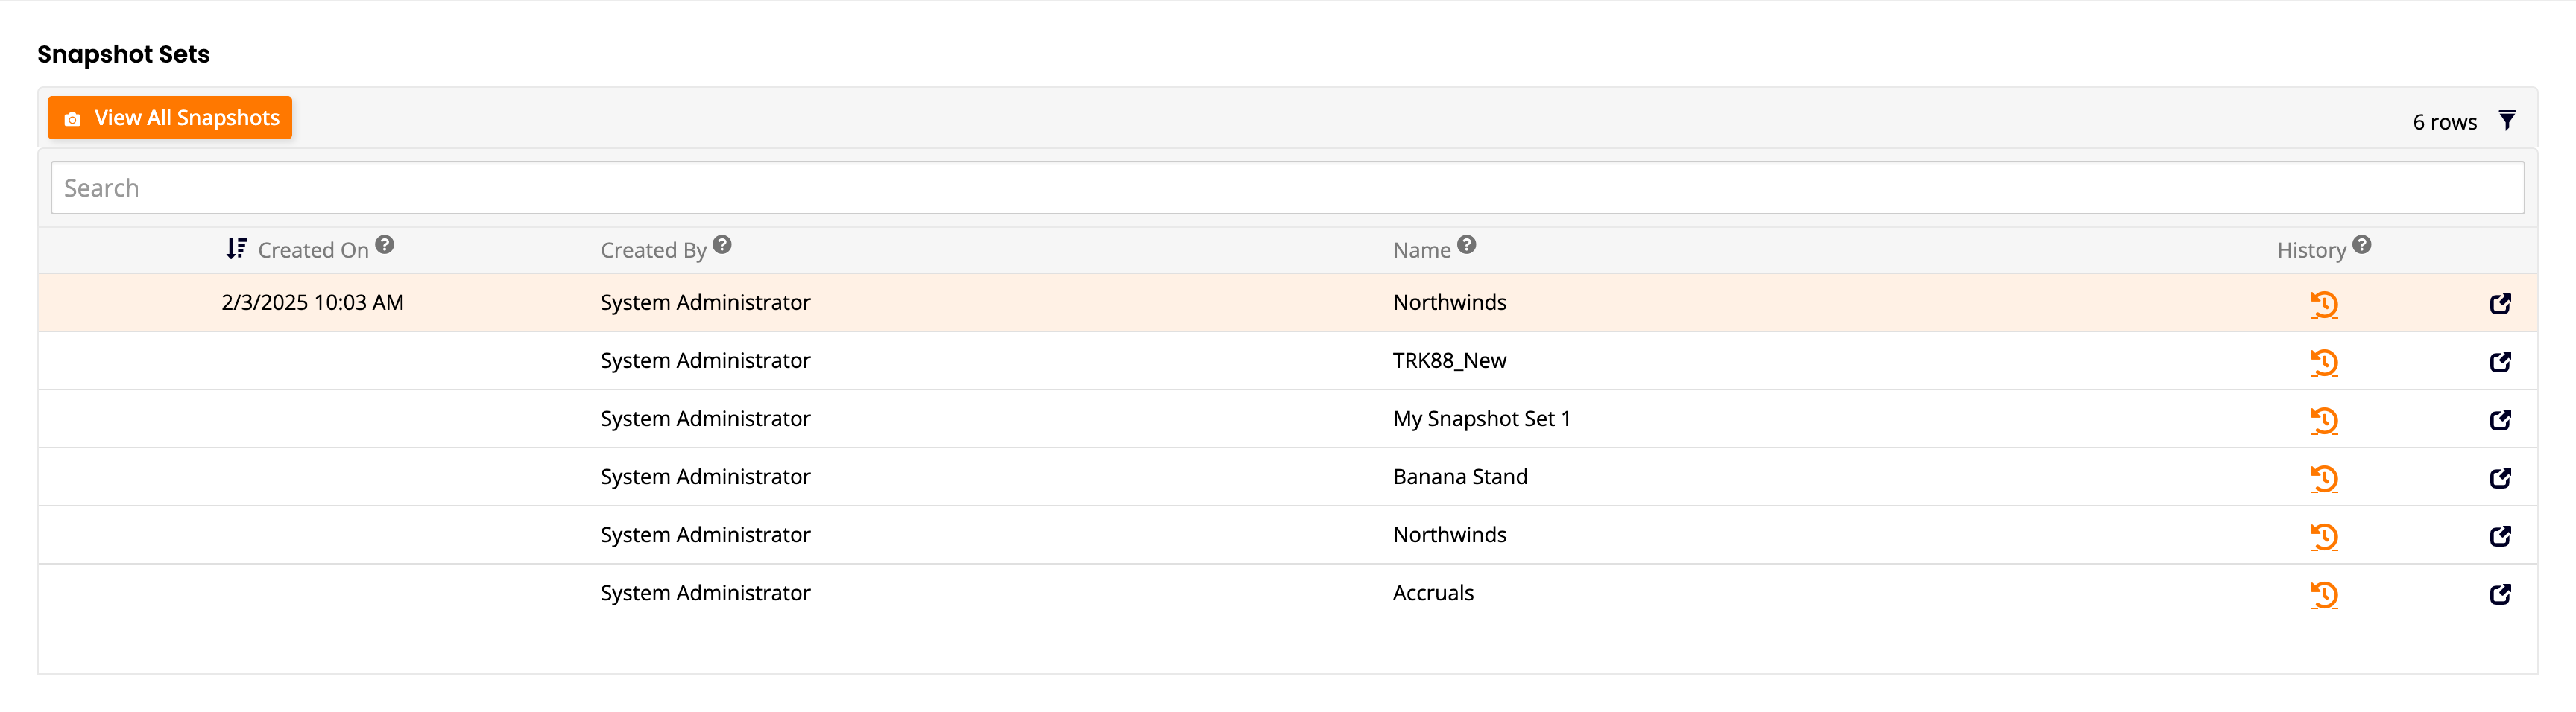The width and height of the screenshot is (2576, 712).
Task: Click View All Snapshots button
Action: 170,118
